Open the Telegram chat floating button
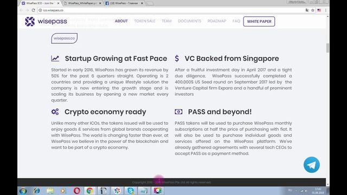Viewport: 347px width, 195px height. [x=312, y=165]
